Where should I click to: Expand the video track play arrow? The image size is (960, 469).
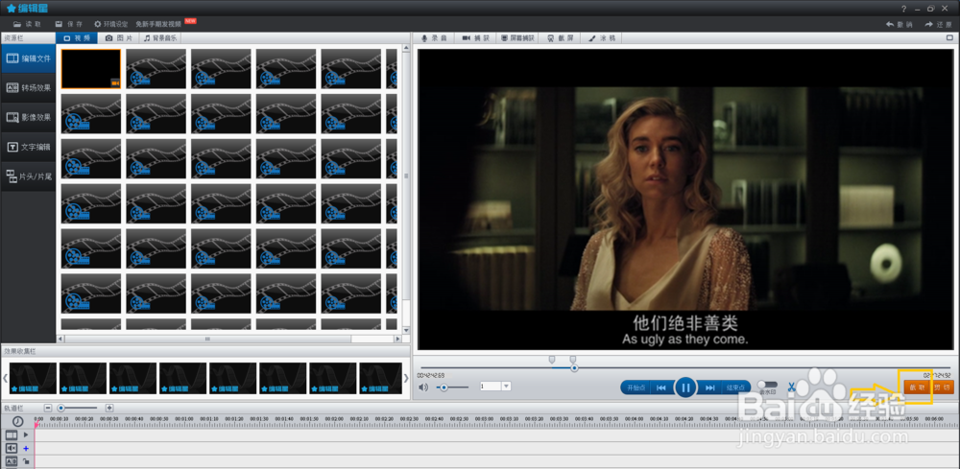click(x=26, y=434)
